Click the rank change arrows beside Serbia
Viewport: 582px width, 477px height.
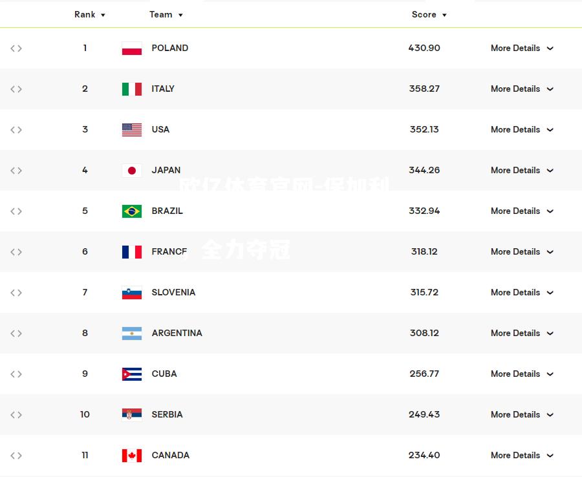tap(16, 415)
